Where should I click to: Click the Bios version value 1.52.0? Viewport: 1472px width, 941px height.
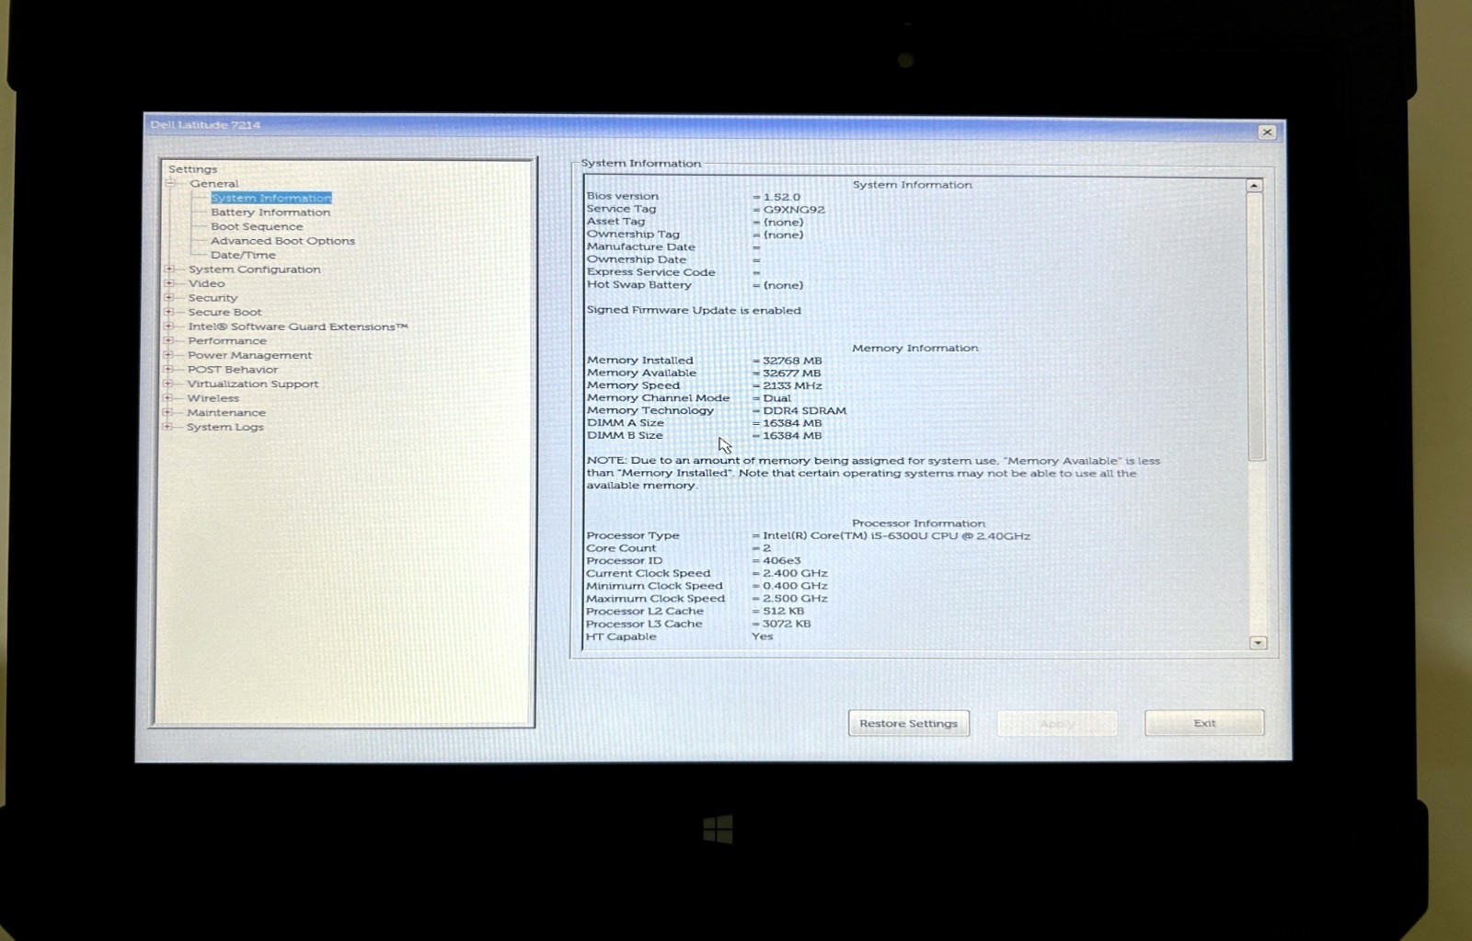pos(782,196)
